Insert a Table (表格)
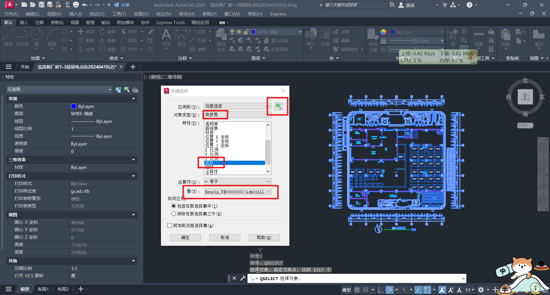 coord(198,49)
